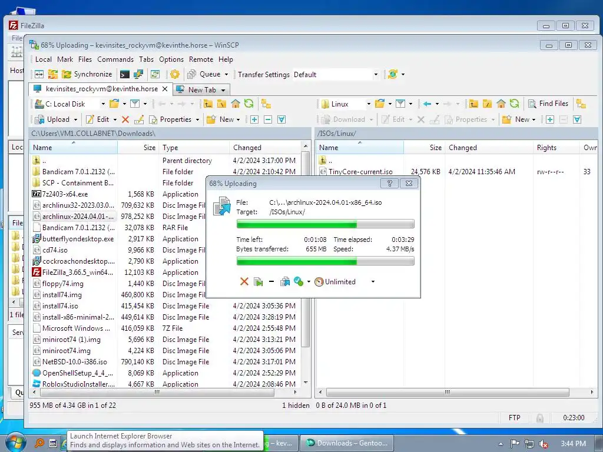Click the once-finished action icon

coord(299,282)
